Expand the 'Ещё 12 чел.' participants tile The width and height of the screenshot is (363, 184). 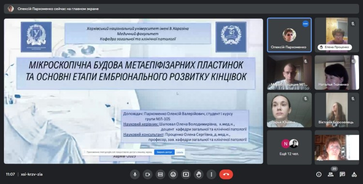[x=289, y=147]
